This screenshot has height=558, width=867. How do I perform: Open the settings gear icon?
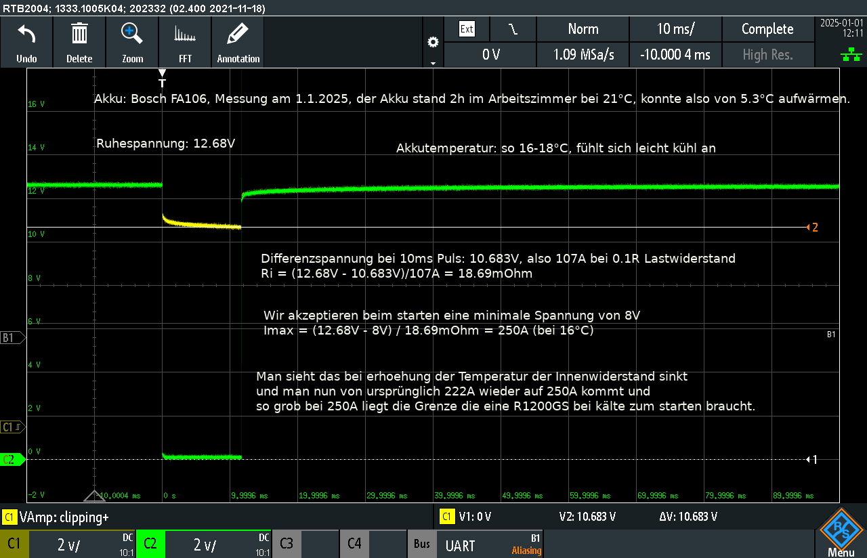[x=433, y=43]
